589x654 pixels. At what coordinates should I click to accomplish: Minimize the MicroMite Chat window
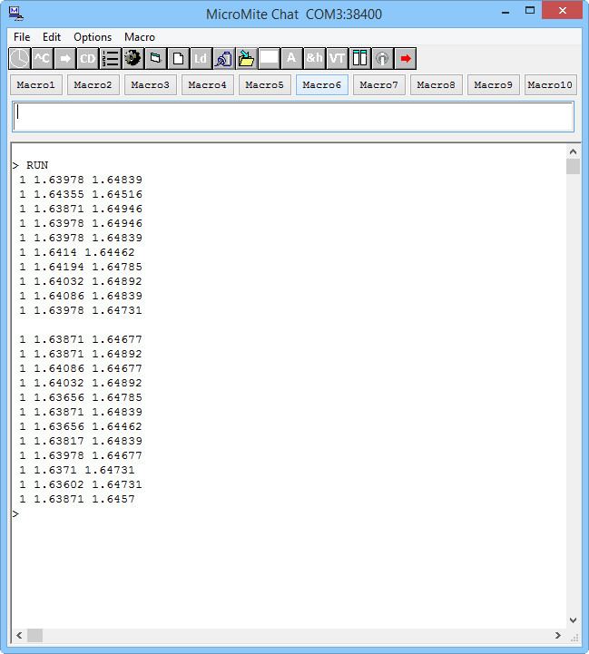506,11
